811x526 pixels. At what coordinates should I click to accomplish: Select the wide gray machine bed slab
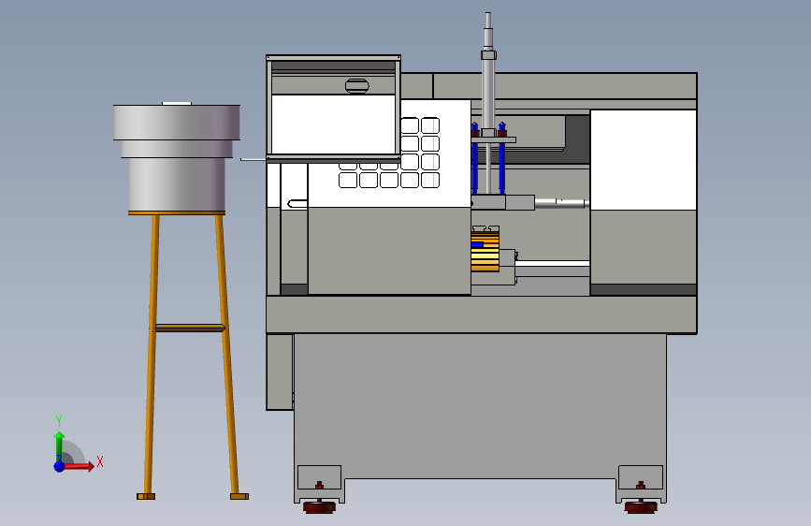coord(482,314)
